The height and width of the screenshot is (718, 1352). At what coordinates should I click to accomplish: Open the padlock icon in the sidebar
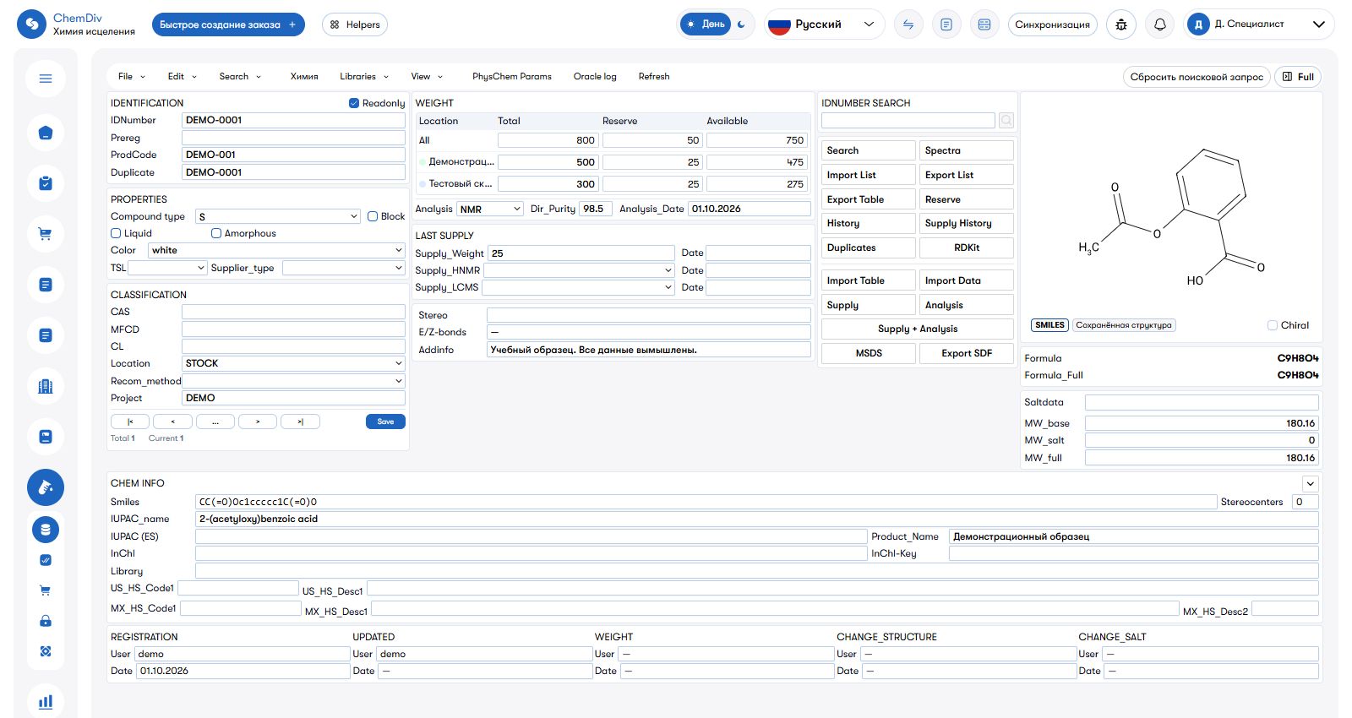[46, 621]
